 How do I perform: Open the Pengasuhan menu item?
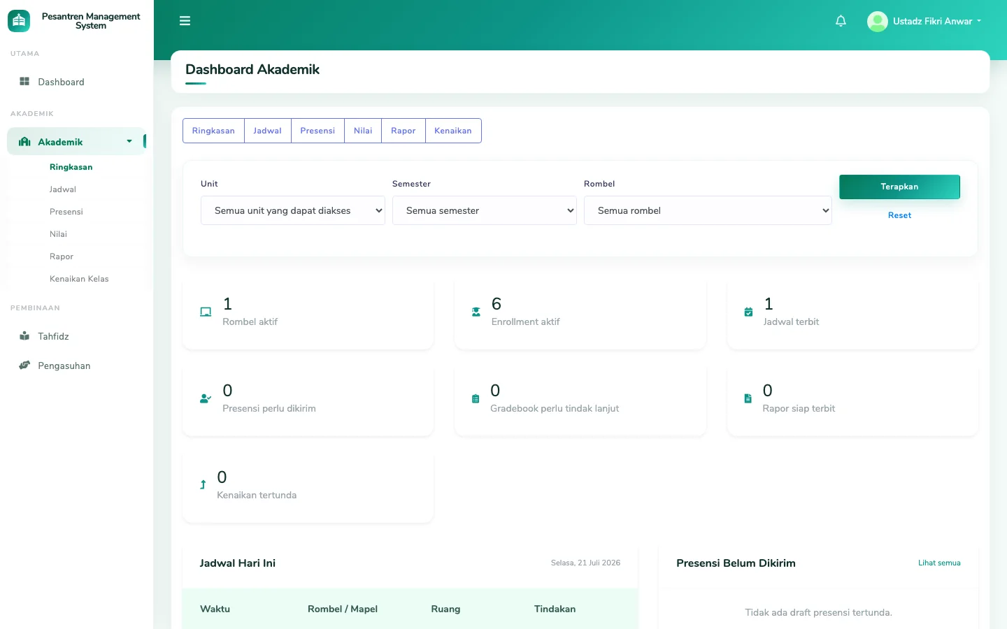[77, 366]
